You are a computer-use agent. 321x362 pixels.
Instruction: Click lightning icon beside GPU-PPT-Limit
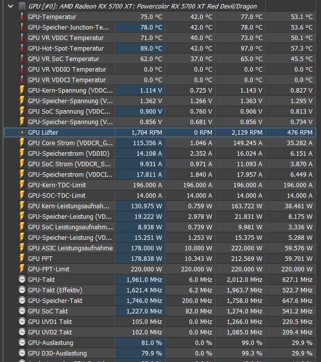click(22, 269)
